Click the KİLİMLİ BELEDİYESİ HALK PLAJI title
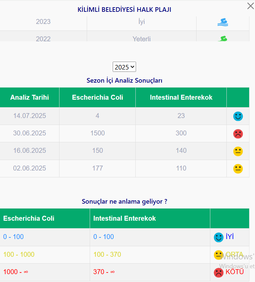The width and height of the screenshot is (255, 282). [124, 10]
